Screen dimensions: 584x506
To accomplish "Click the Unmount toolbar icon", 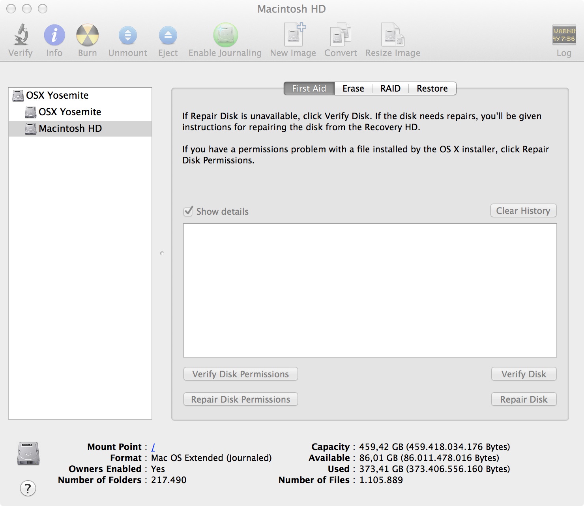I will tap(127, 36).
